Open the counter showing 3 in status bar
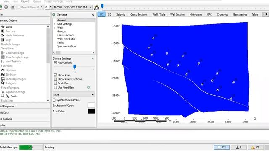 pyautogui.click(x=239, y=147)
